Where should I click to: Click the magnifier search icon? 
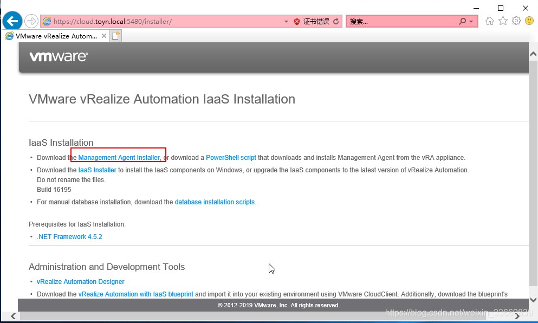tap(463, 21)
